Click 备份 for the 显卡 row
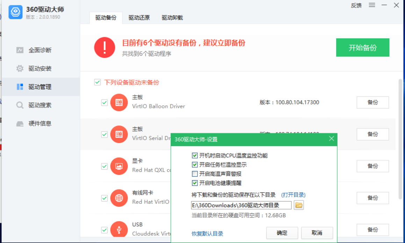Viewport: 405px width, 243px height. pyautogui.click(x=373, y=166)
